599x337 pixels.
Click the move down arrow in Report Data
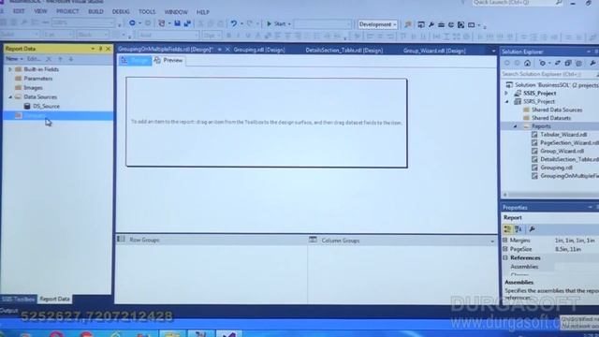[71, 59]
